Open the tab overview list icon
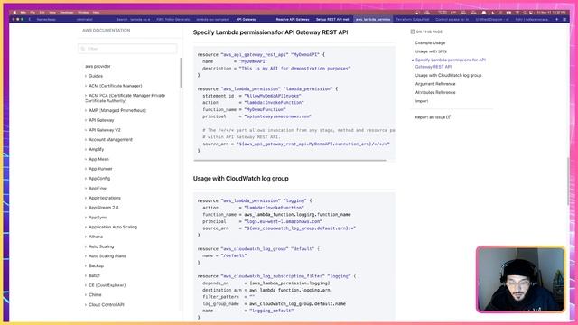 point(564,19)
